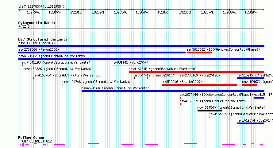This screenshot has height=148, width=273.
Task: Click the 132860k ruler tick label
Action: 186,12
